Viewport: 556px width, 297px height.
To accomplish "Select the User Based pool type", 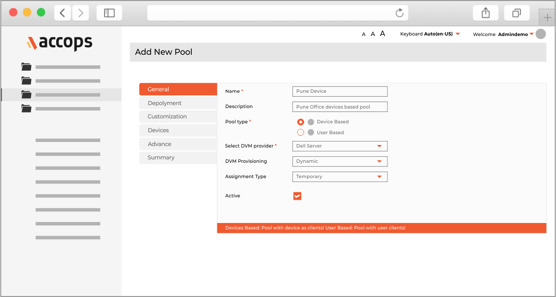I will [301, 132].
